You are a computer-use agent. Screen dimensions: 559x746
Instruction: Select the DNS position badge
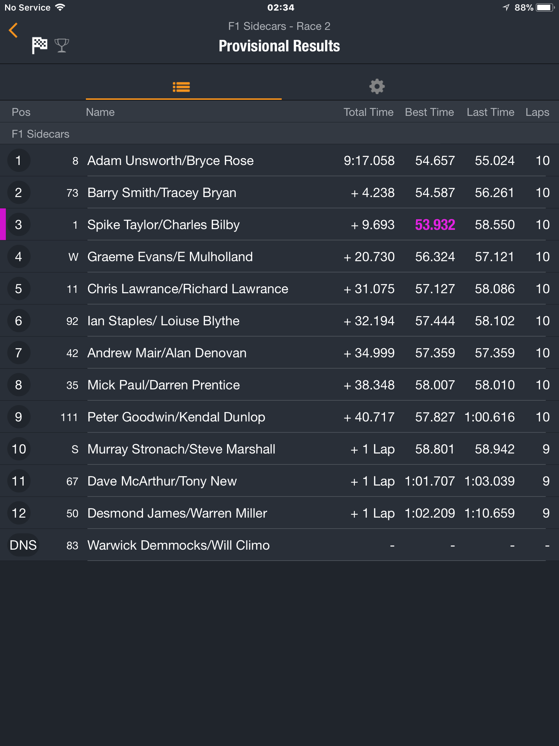[x=23, y=545]
